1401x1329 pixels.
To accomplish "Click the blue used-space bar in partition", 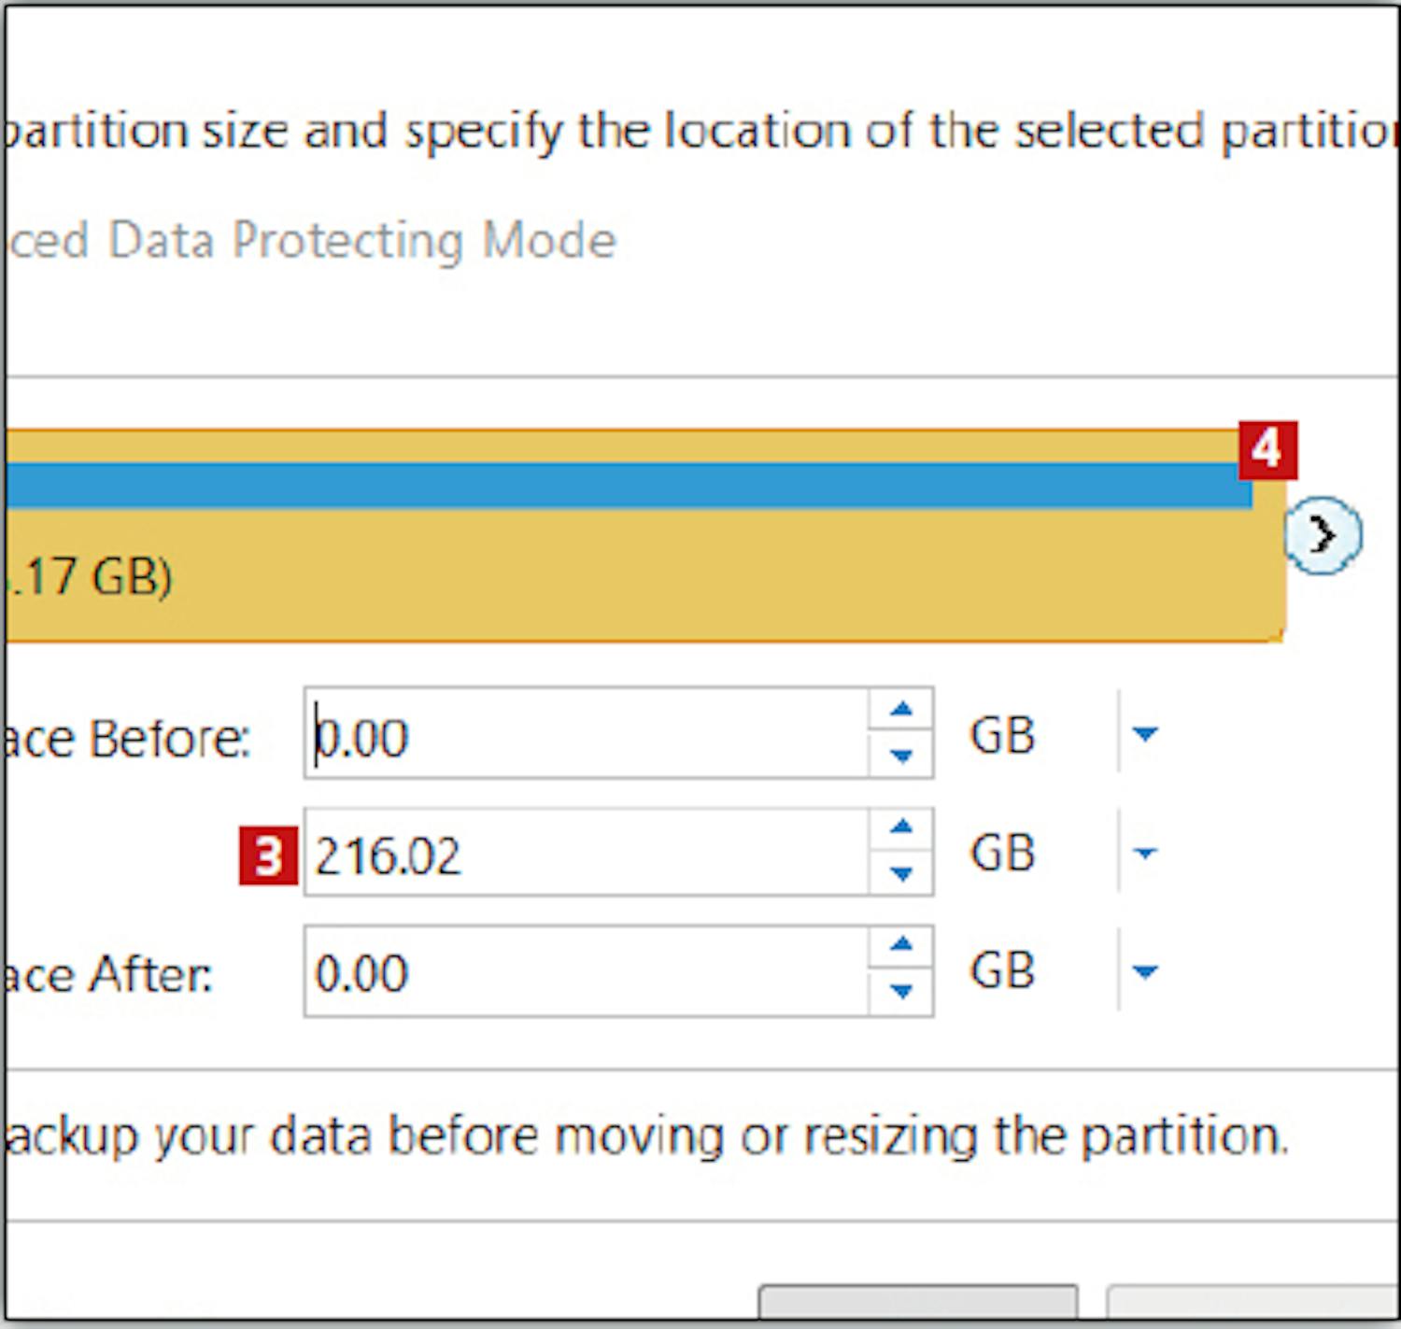I will [x=616, y=486].
